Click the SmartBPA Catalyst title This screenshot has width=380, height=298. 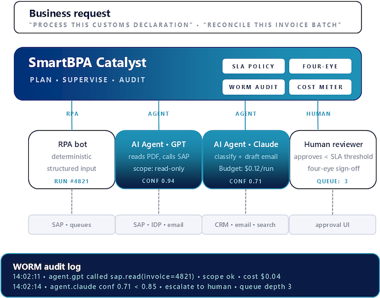pyautogui.click(x=87, y=63)
